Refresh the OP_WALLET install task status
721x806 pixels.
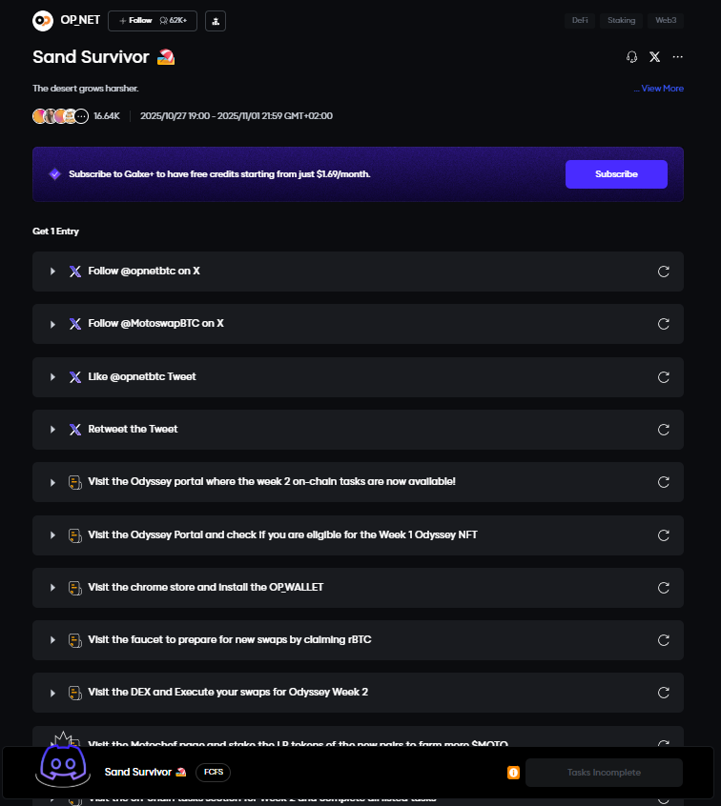click(x=664, y=588)
